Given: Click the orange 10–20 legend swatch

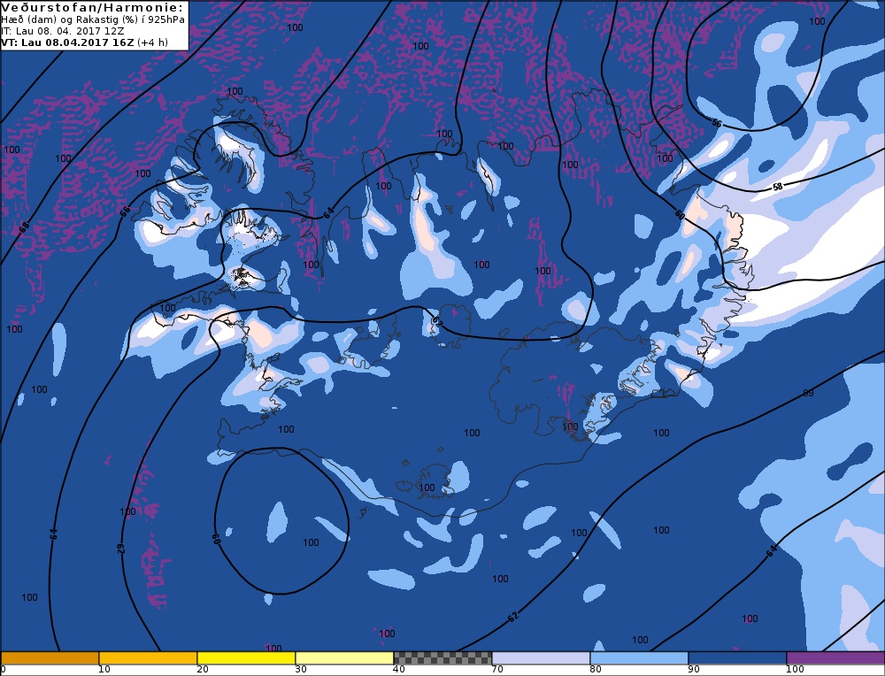Looking at the screenshot, I should pyautogui.click(x=148, y=658).
